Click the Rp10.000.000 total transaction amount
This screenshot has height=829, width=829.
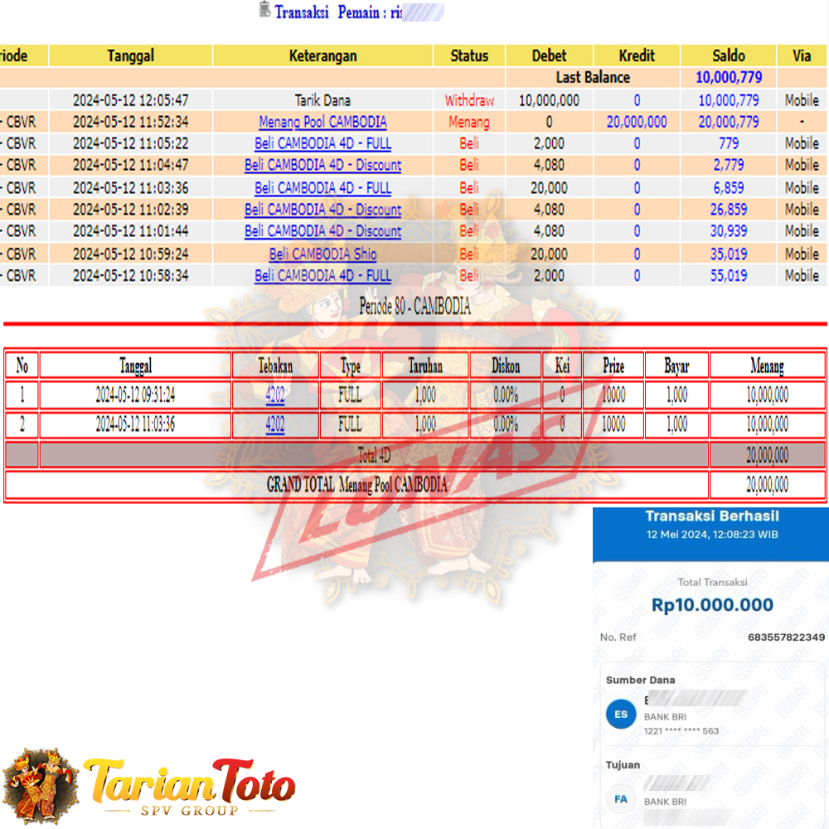coord(712,605)
